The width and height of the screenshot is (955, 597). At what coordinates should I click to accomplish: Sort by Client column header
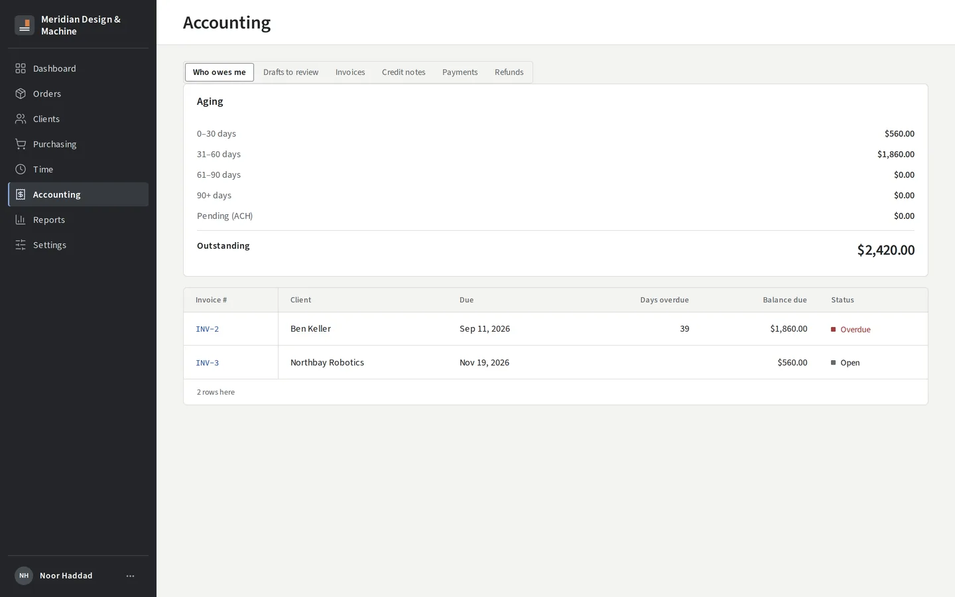(x=300, y=300)
